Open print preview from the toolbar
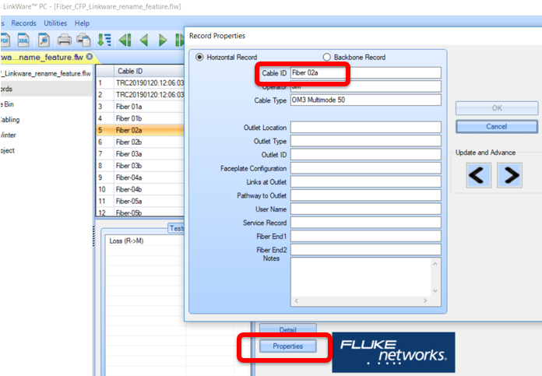This screenshot has height=376, width=542. 44,40
